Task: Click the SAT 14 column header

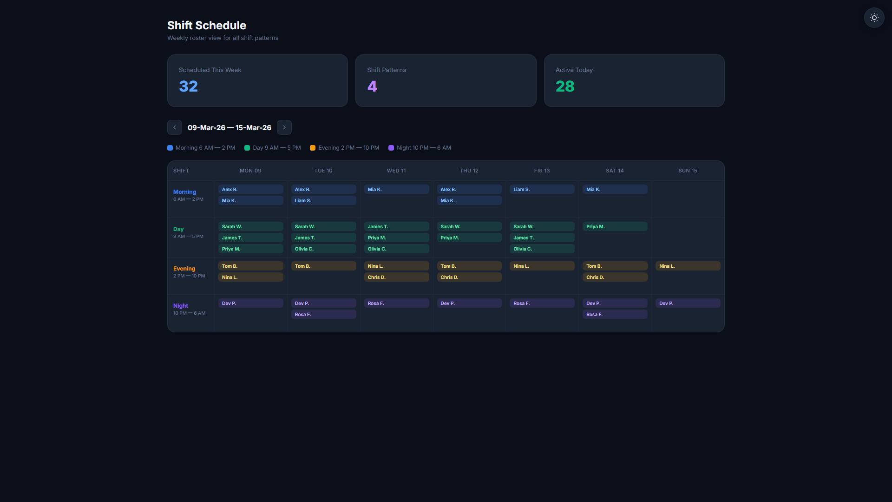Action: [x=615, y=171]
